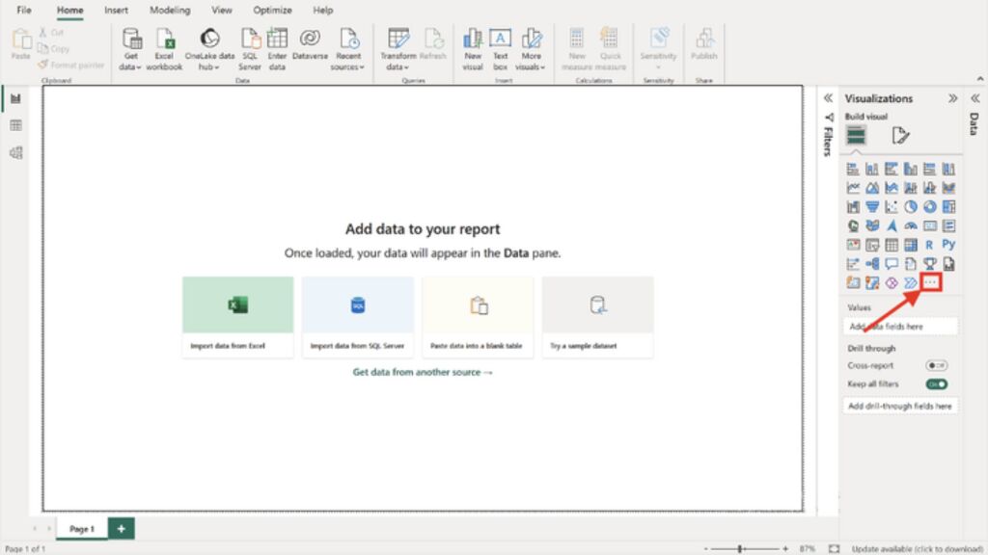Open the Modeling ribbon tab

pos(169,11)
